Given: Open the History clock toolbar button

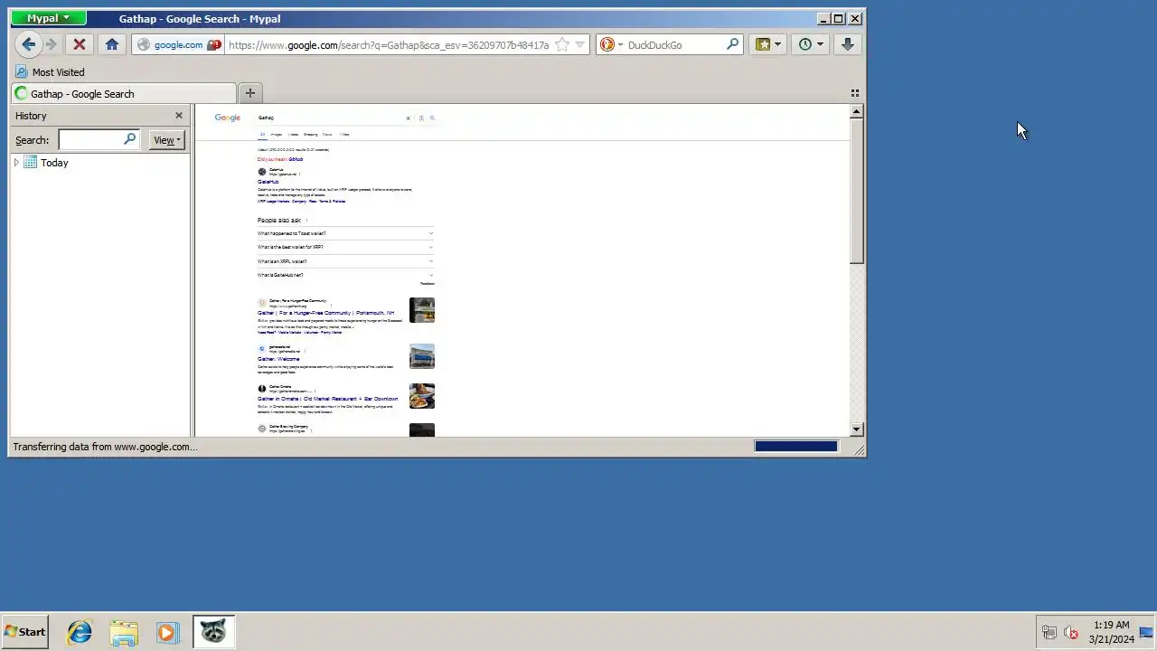Looking at the screenshot, I should (805, 44).
